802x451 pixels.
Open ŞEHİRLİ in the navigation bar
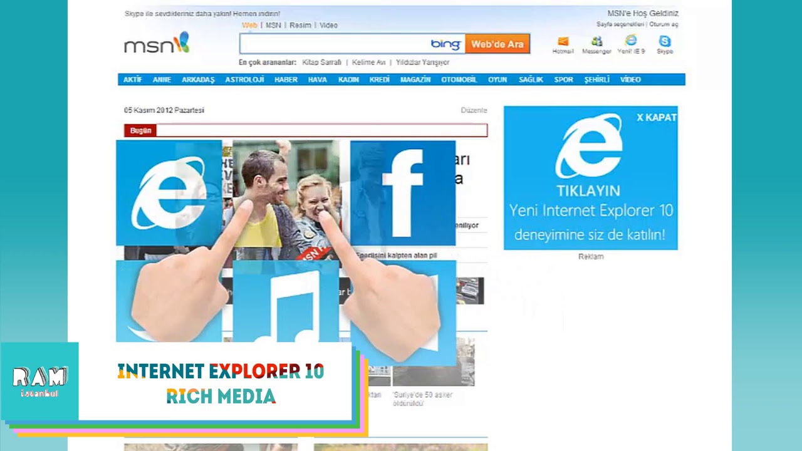click(x=596, y=80)
